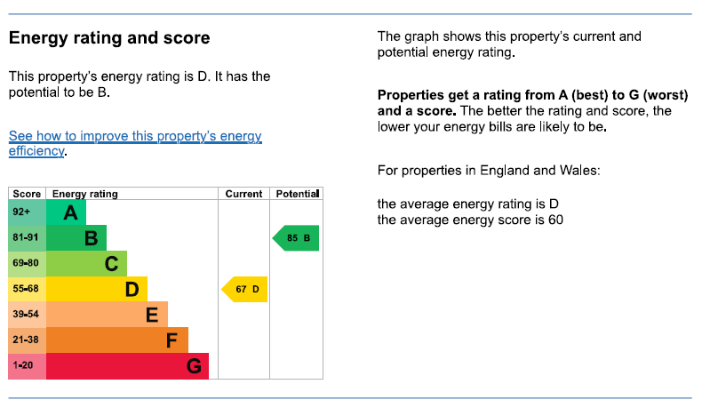
Task: Select the light green C rating bar
Action: 86,264
